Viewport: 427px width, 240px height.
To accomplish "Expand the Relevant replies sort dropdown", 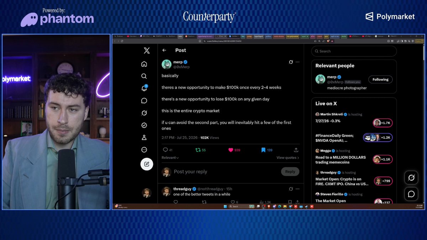I will coord(170,158).
